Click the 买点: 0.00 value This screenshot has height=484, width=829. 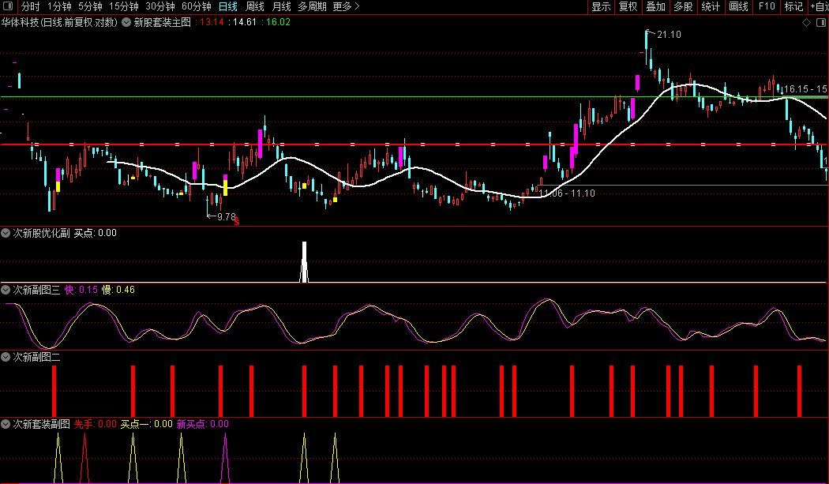click(x=96, y=233)
